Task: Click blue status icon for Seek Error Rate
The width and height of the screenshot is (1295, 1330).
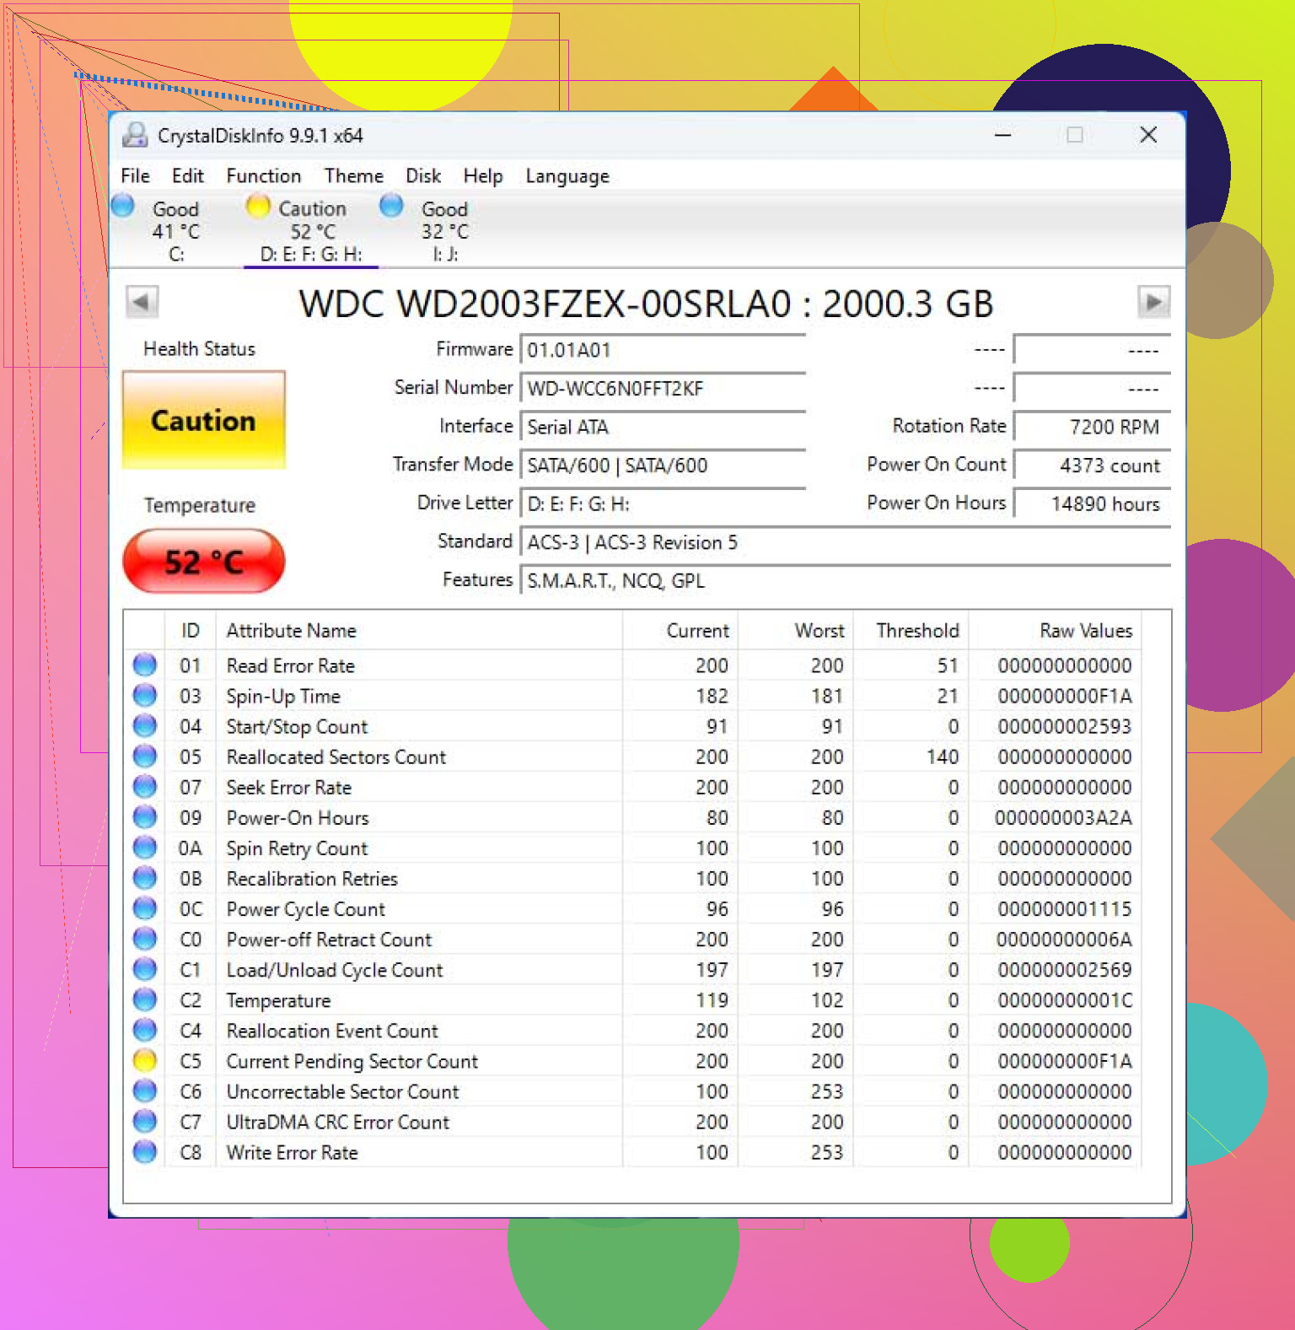Action: coord(145,786)
